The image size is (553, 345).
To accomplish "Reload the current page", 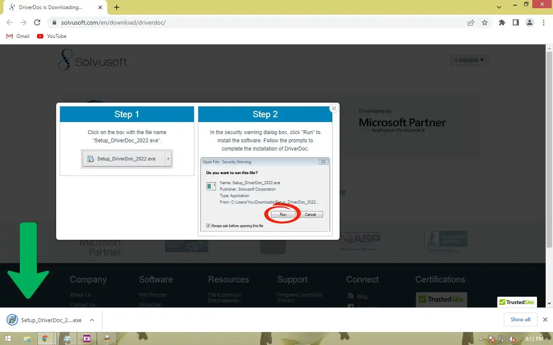I will pyautogui.click(x=37, y=22).
